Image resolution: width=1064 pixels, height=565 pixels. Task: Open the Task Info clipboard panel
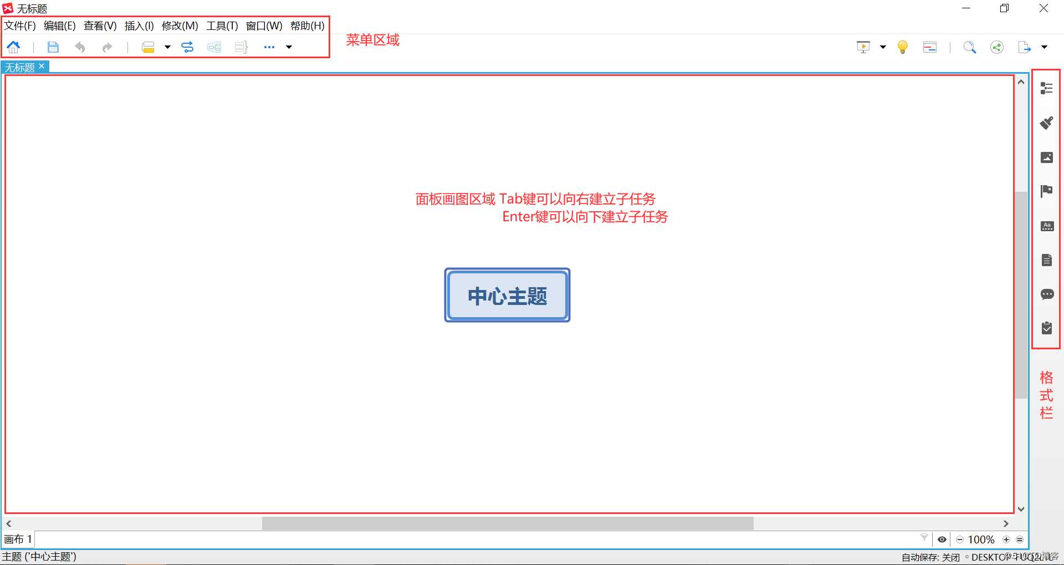point(1046,328)
